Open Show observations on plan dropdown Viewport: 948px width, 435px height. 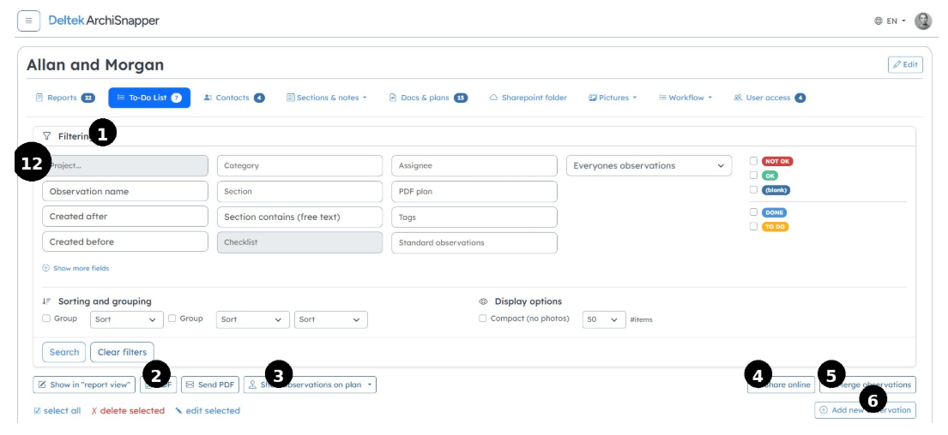point(311,385)
